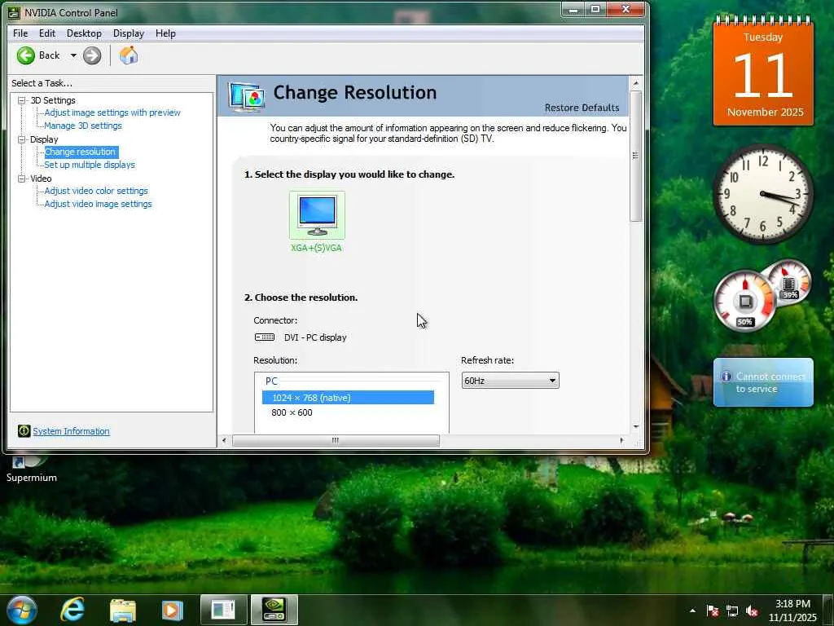Open the Windows Start orb

click(22, 610)
